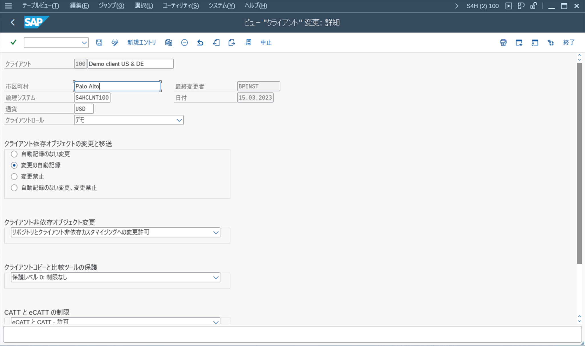Screen dimensions: 585x346
Task: Click inside the 市区町村 field showing Palo Alto
Action: pos(117,86)
